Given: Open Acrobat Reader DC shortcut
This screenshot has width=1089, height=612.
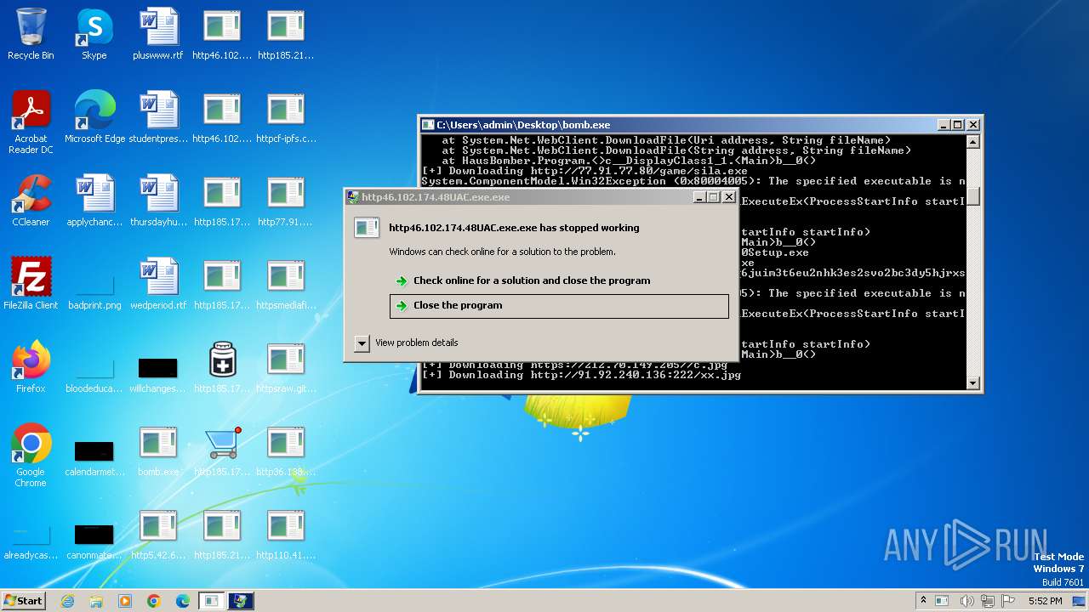Looking at the screenshot, I should click(x=31, y=123).
